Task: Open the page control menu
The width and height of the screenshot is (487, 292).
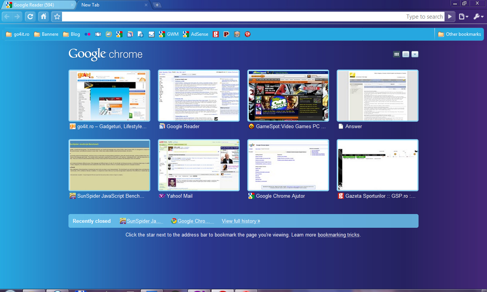Action: point(463,17)
